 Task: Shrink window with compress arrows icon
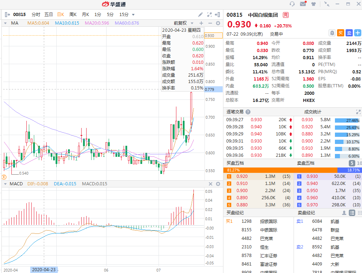point(327,4)
